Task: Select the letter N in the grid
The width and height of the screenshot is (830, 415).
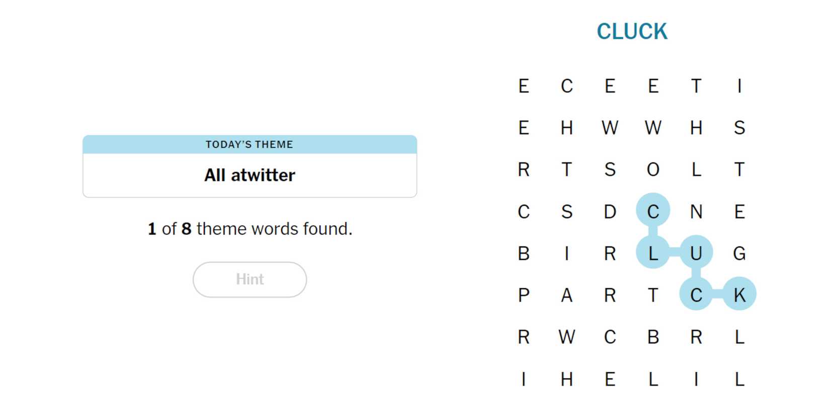Action: pos(697,212)
